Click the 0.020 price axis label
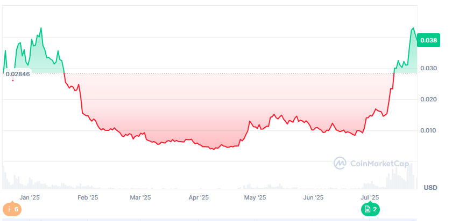452x221 pixels. point(428,99)
